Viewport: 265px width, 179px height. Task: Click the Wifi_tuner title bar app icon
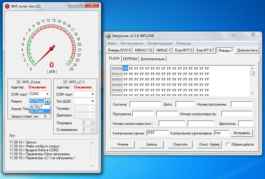coord(7,7)
